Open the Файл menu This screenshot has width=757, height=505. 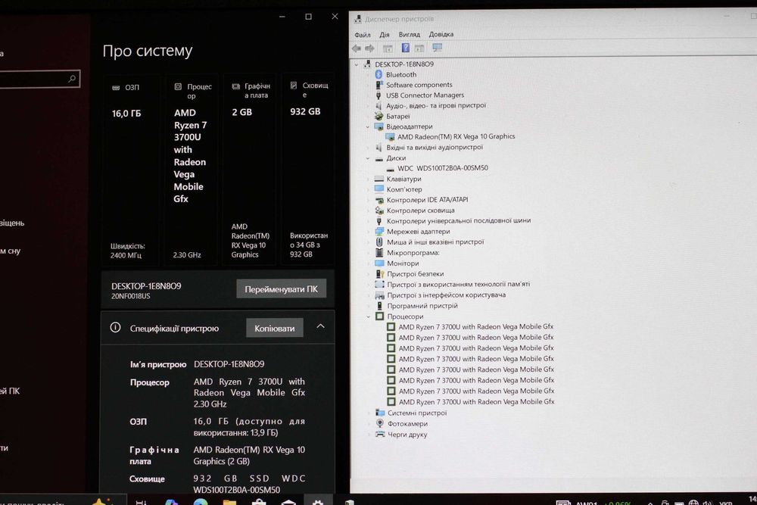click(363, 35)
